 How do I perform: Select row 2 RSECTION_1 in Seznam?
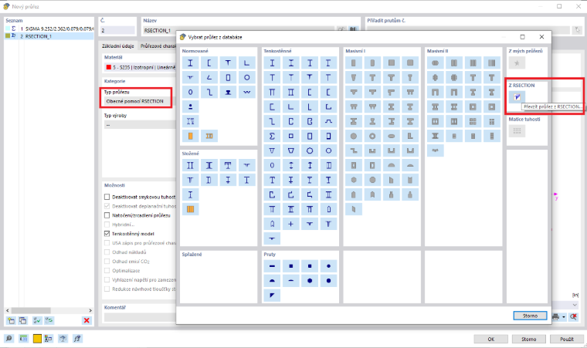49,36
